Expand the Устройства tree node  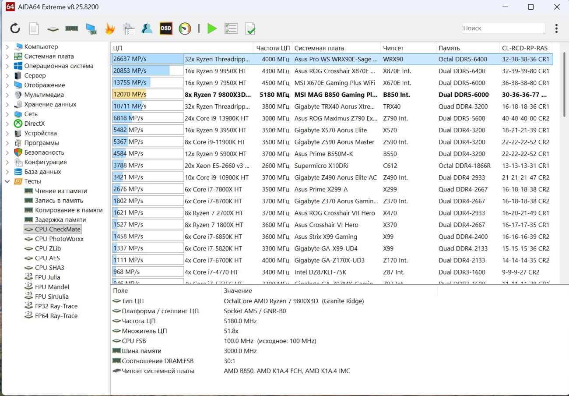(7, 134)
